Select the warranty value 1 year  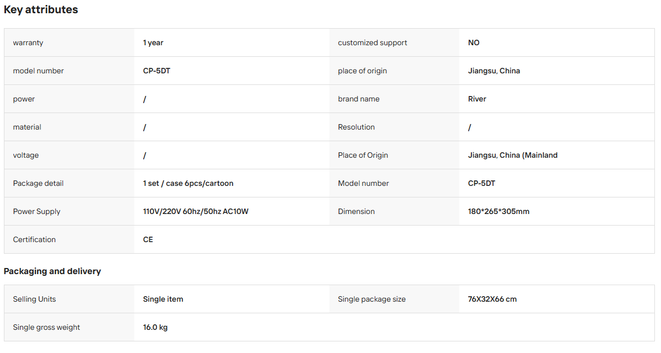tap(153, 42)
